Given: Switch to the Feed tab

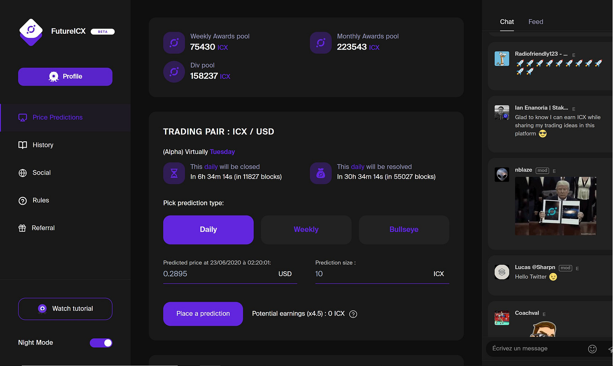Looking at the screenshot, I should (536, 22).
